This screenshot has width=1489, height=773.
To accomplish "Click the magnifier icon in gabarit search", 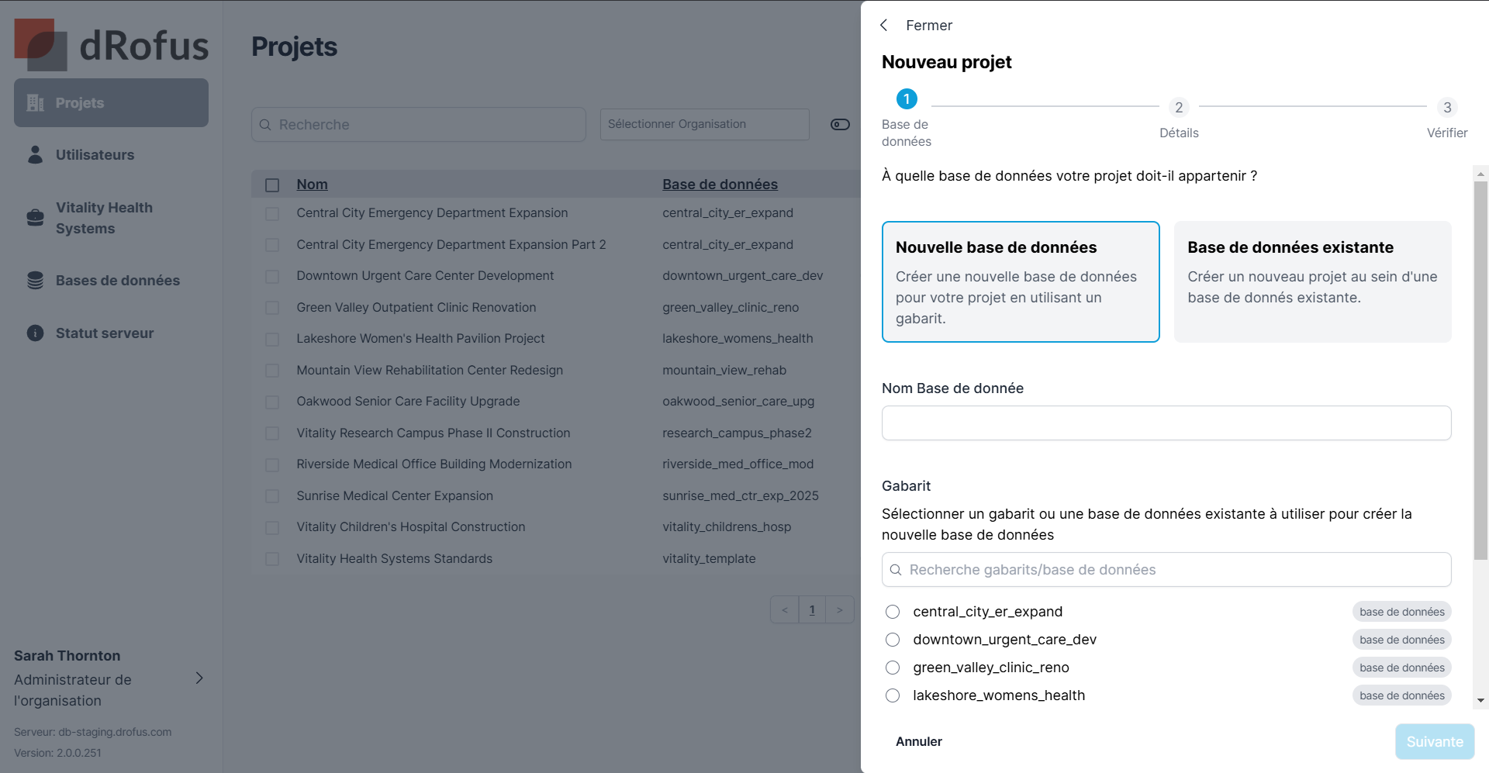I will point(896,570).
